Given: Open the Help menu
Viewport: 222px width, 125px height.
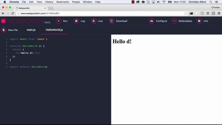Looking at the screenshot, I should [98, 2].
